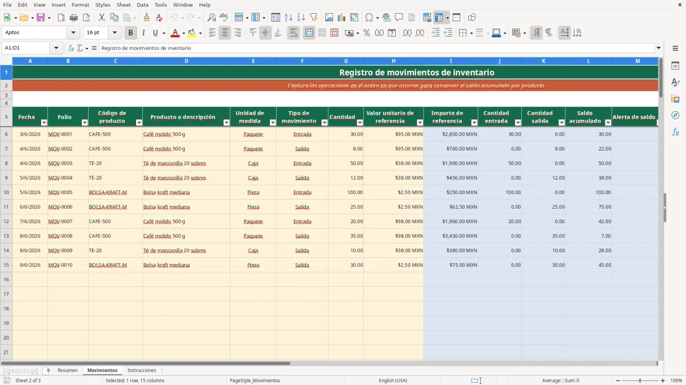The height and width of the screenshot is (385, 686).
Task: Open Find & Replace
Action: tap(212, 18)
